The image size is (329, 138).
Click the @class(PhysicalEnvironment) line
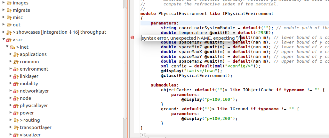coord(197,76)
